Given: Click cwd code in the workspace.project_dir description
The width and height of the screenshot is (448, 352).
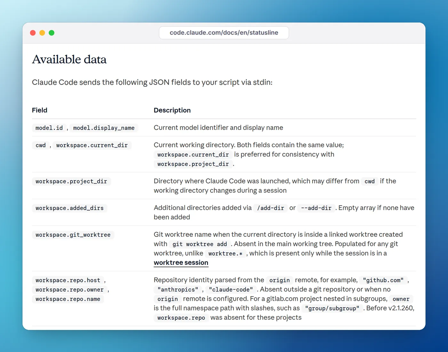Looking at the screenshot, I should 370,181.
